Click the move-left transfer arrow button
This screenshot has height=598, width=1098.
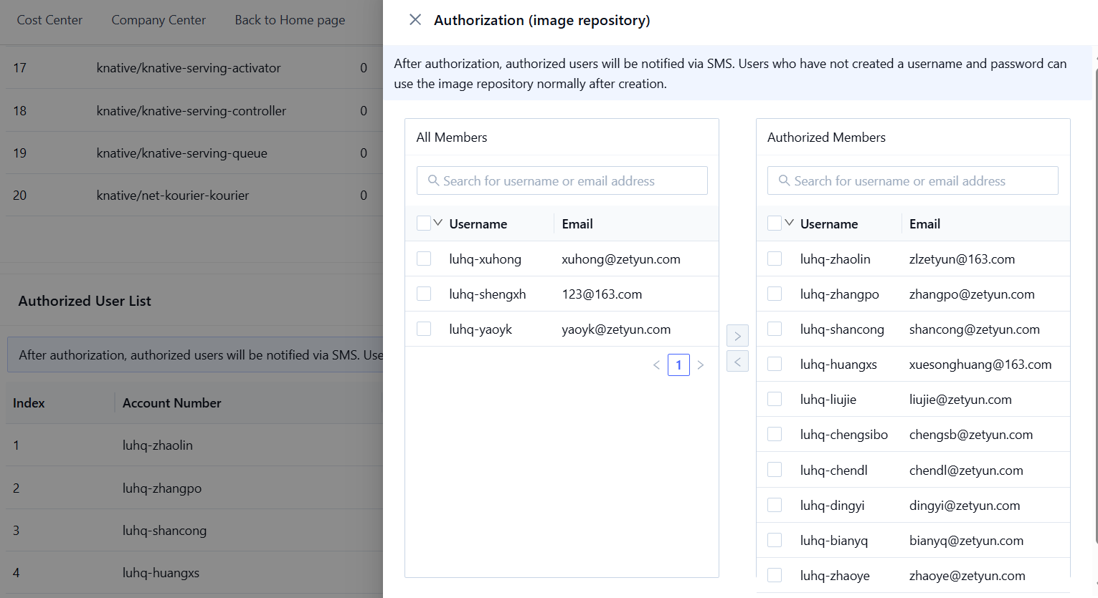(x=737, y=361)
